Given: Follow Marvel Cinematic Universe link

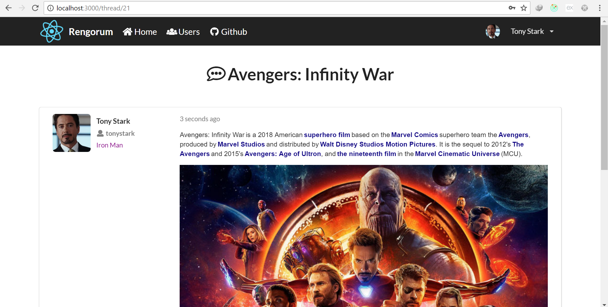Looking at the screenshot, I should coord(457,154).
